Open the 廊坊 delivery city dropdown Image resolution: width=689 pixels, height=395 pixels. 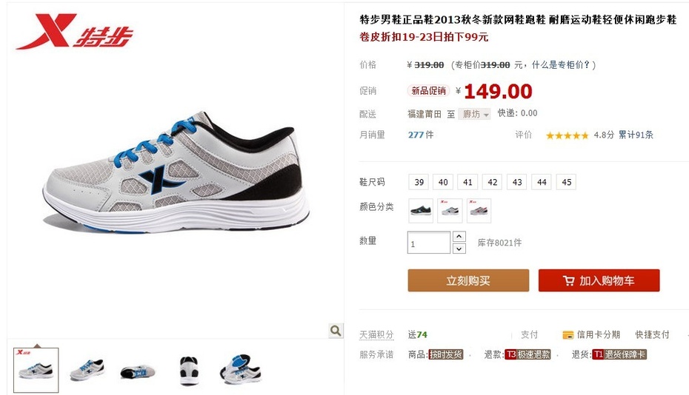pyautogui.click(x=474, y=114)
